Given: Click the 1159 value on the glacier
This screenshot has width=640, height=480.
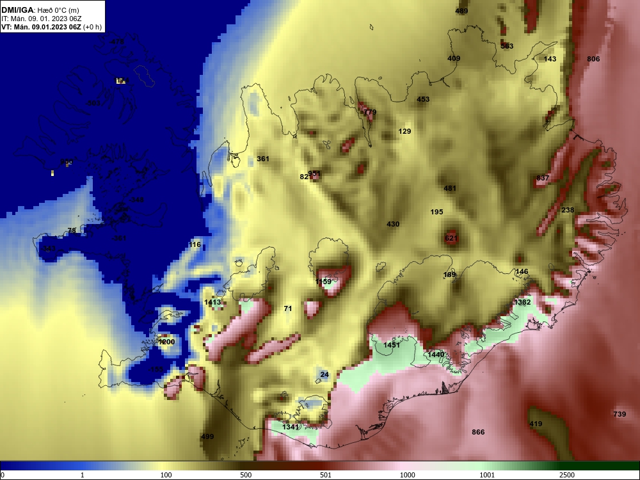Looking at the screenshot, I should coord(323,282).
